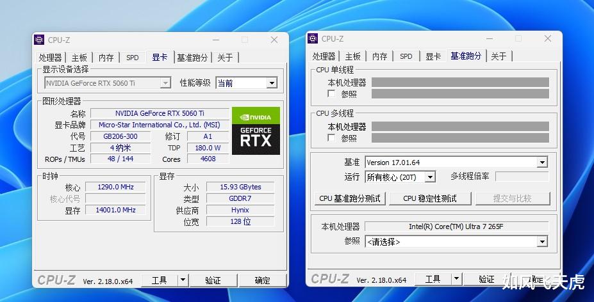Open the 参照 <请选择> dropdown
The image size is (594, 302).
(456, 241)
